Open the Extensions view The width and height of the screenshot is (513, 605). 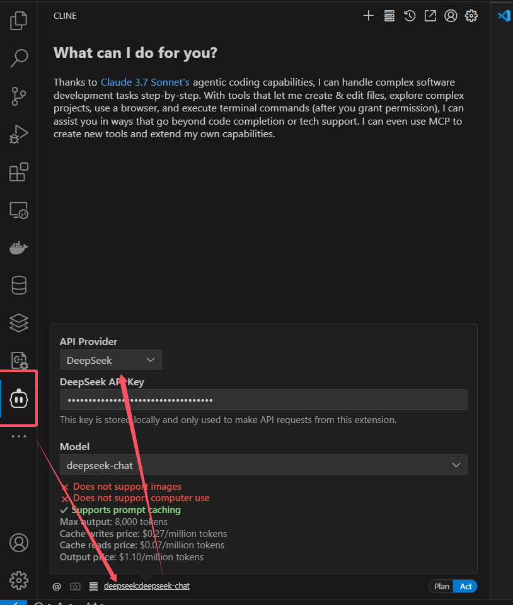18,172
